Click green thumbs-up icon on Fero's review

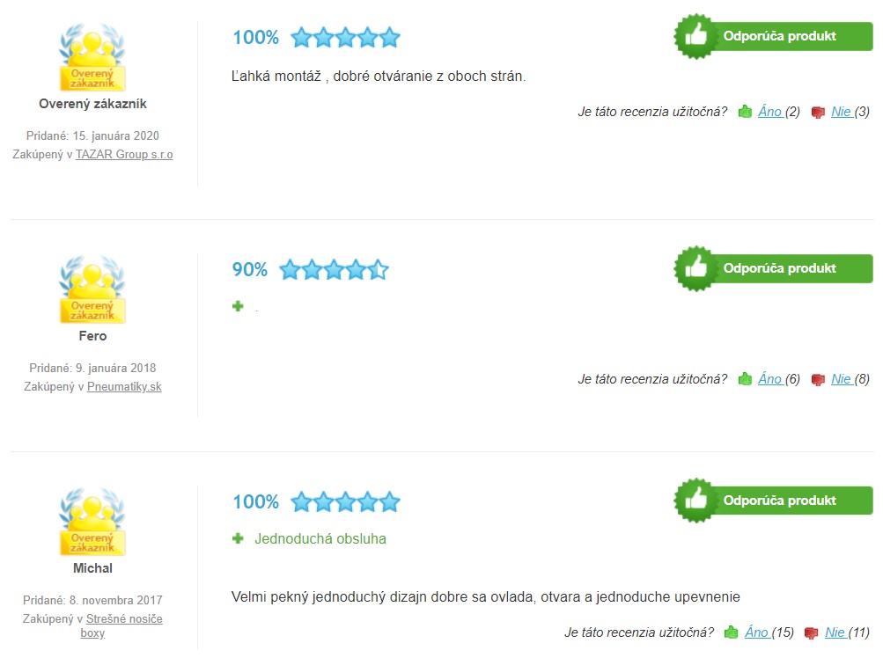tap(745, 379)
